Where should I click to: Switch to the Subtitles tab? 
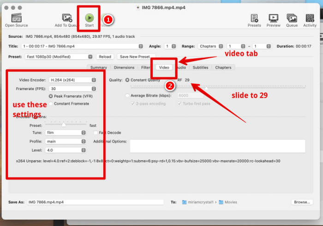pos(200,67)
